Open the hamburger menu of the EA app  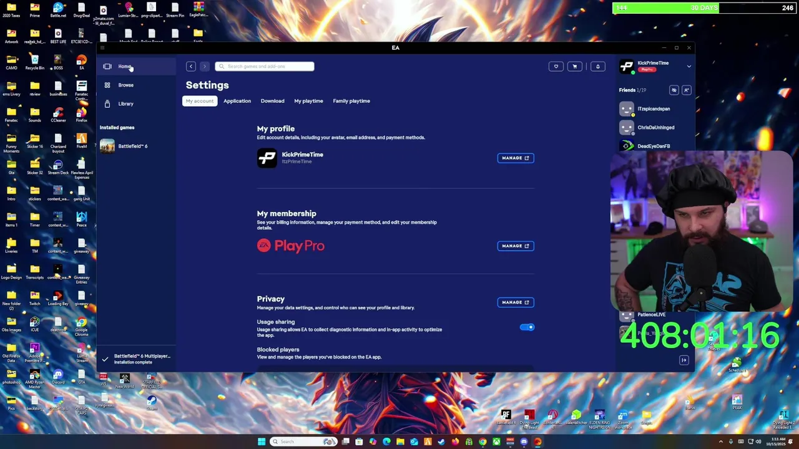coord(102,48)
